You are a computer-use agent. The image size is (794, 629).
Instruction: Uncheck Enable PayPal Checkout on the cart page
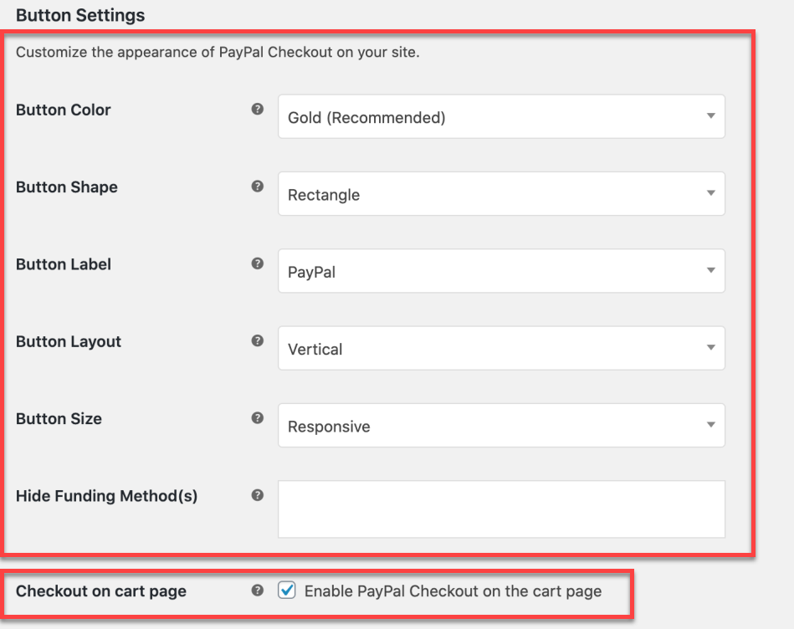[x=287, y=590]
